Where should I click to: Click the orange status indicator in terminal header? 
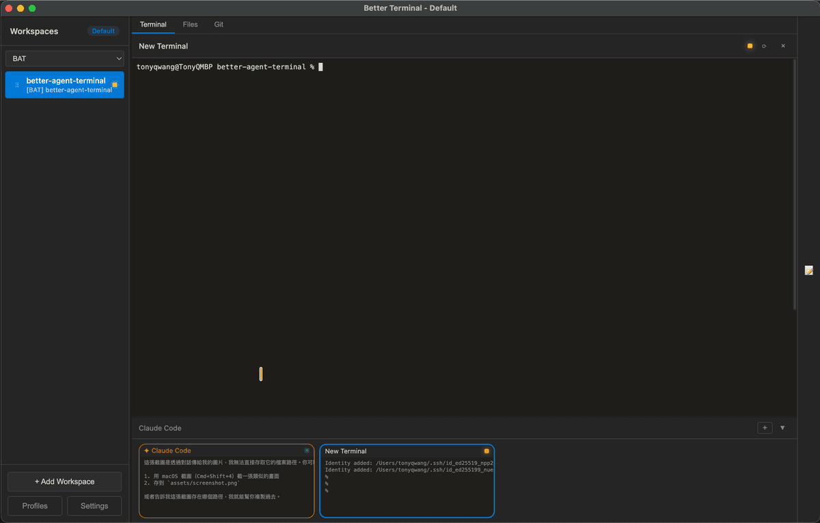[x=750, y=46]
